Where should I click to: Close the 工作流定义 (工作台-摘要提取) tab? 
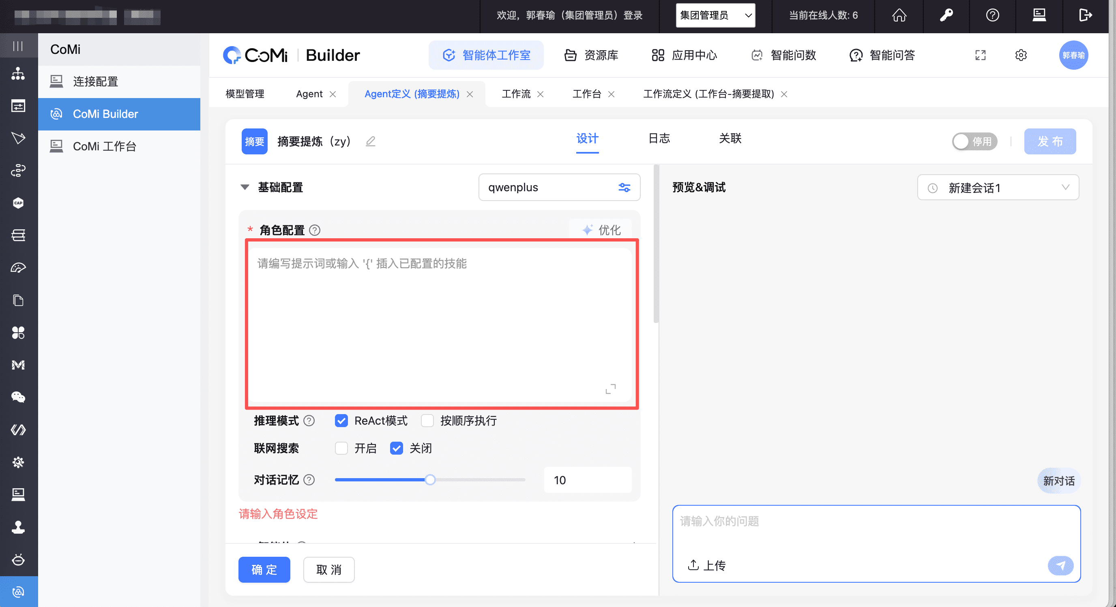[x=784, y=94]
